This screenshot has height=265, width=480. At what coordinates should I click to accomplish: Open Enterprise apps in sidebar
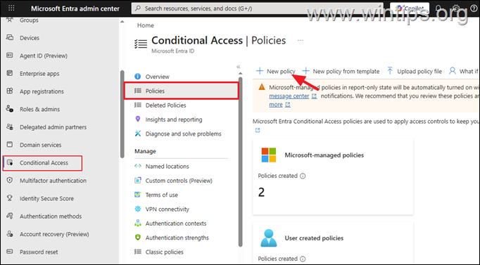(39, 74)
